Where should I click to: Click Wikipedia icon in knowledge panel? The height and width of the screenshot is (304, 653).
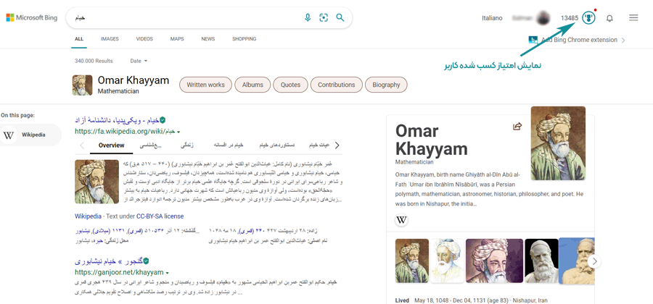(x=401, y=220)
